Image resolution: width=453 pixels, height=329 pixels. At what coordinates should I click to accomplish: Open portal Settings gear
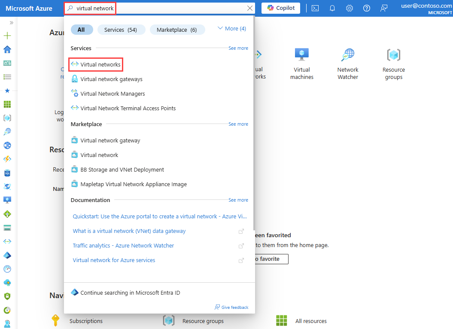[349, 8]
